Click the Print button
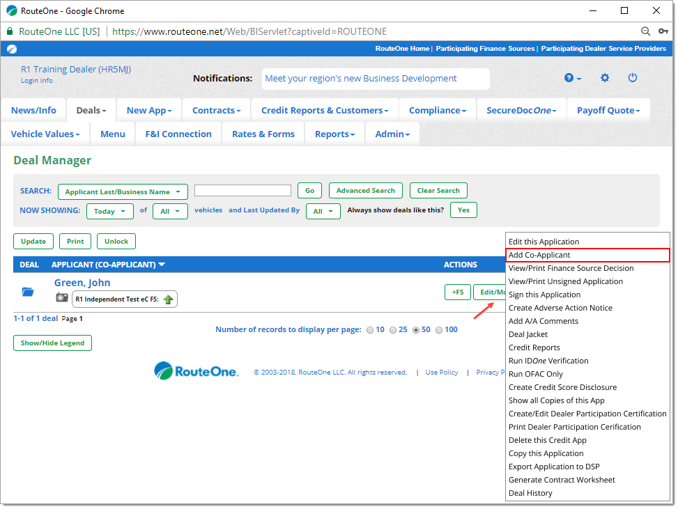Screen dimensions: 678x509 pyautogui.click(x=75, y=242)
